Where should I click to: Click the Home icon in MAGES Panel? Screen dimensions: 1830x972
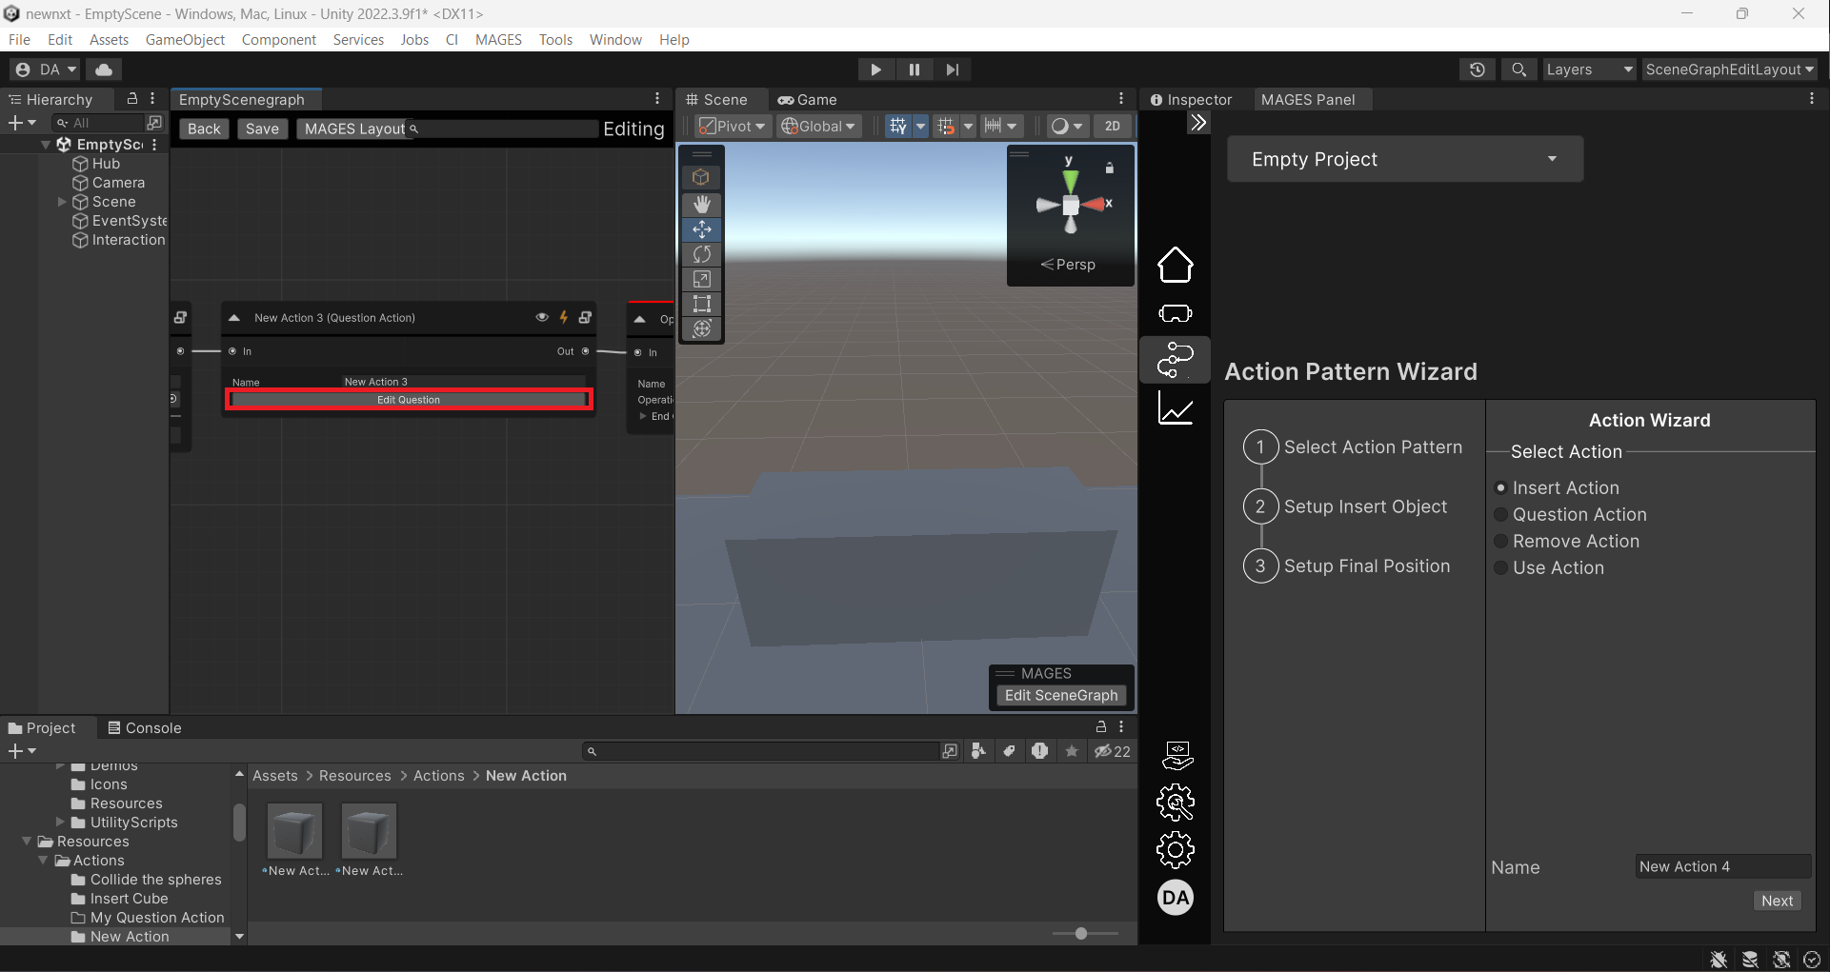(1175, 265)
